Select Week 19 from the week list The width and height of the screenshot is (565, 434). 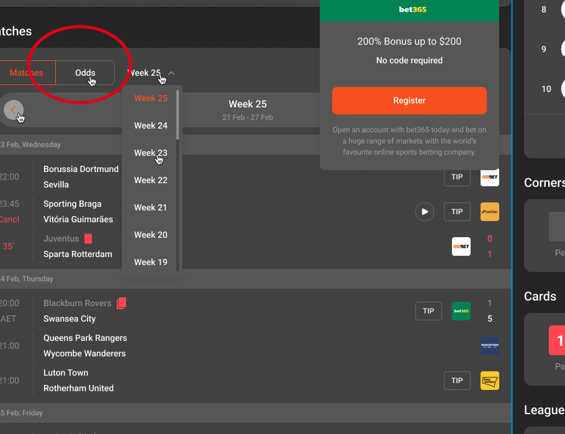(150, 262)
